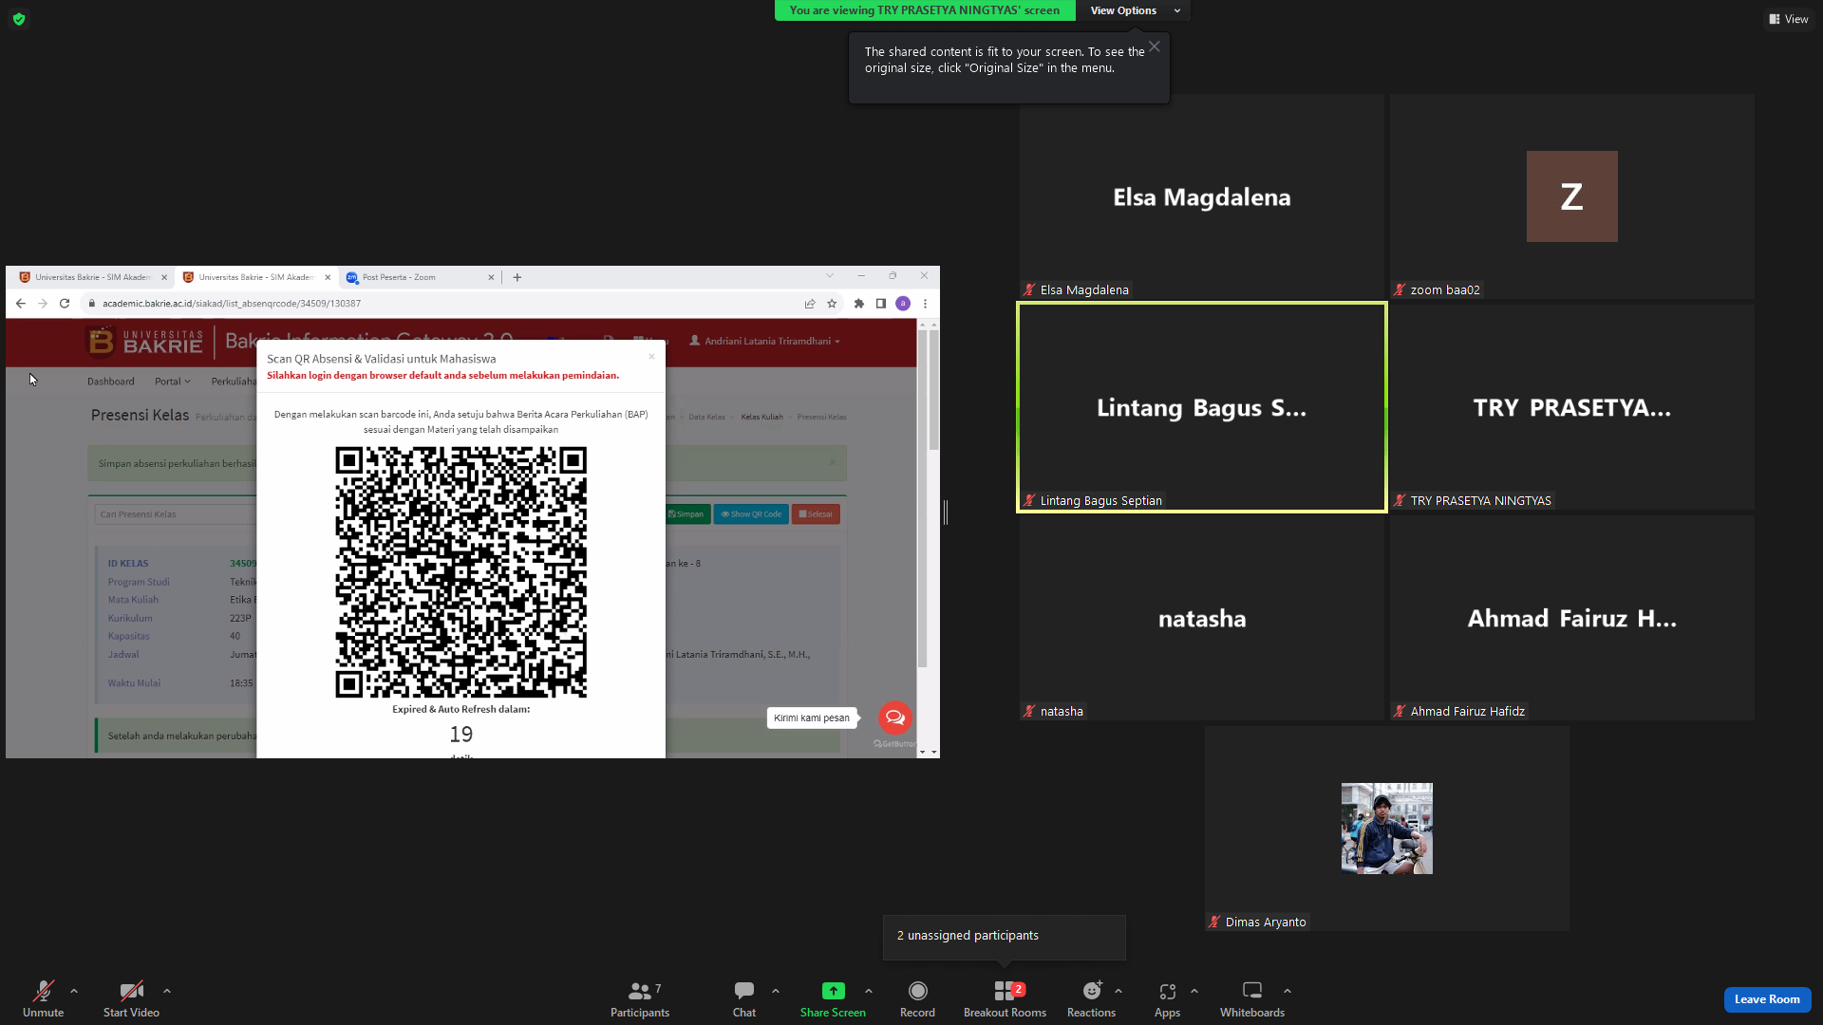Viewport: 1823px width, 1025px height.
Task: Open Whiteboards
Action: tap(1252, 999)
